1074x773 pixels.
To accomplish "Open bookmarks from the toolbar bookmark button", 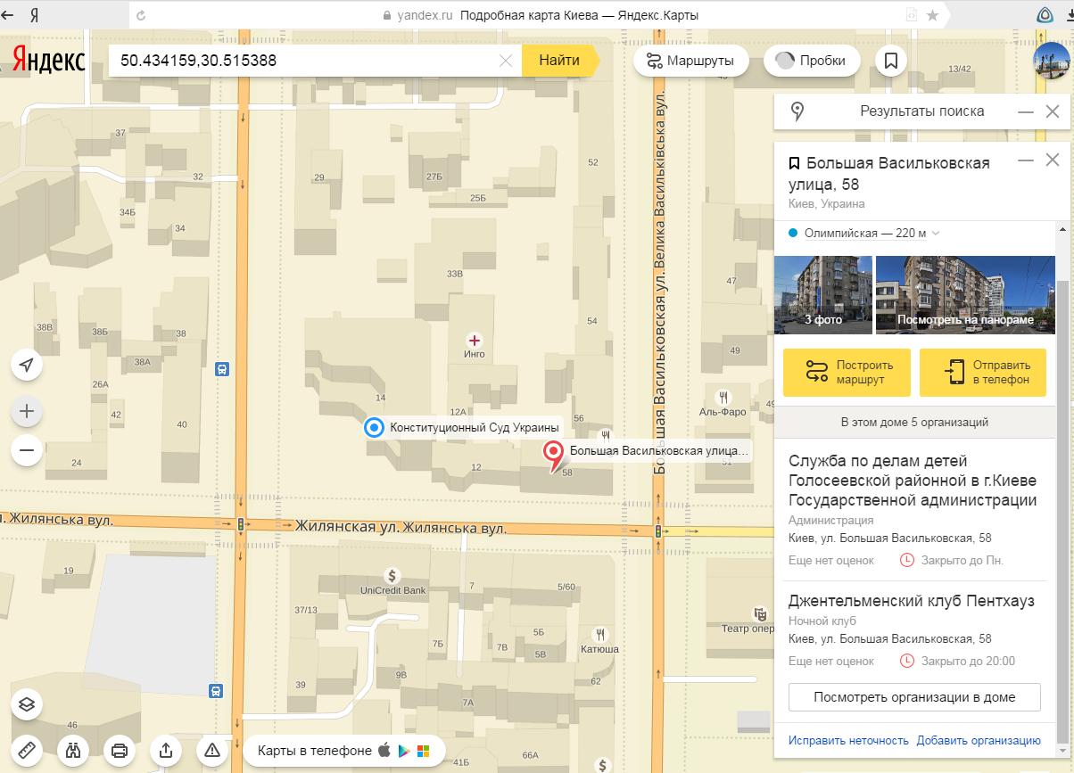I will point(890,61).
